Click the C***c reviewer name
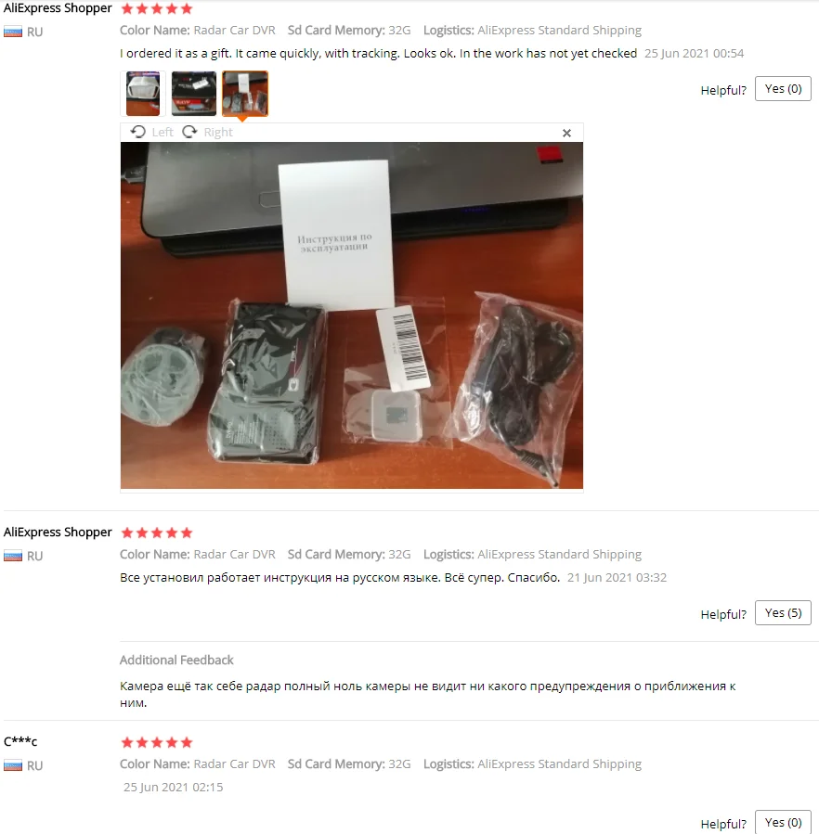819x834 pixels. click(x=20, y=741)
